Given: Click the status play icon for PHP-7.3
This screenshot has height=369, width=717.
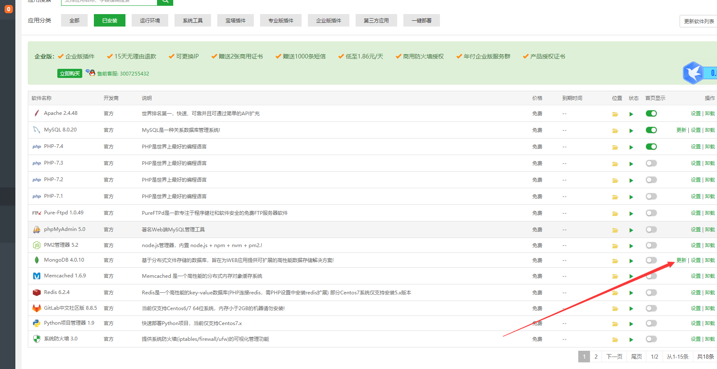Looking at the screenshot, I should coord(631,164).
